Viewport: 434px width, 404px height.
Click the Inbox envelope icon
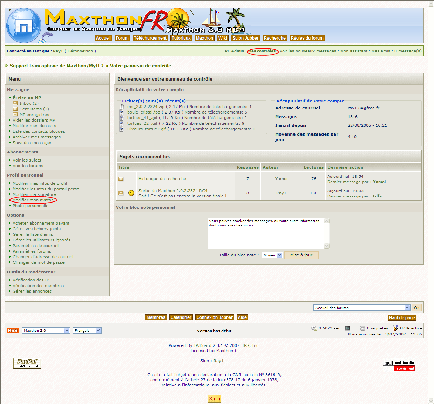(x=15, y=103)
